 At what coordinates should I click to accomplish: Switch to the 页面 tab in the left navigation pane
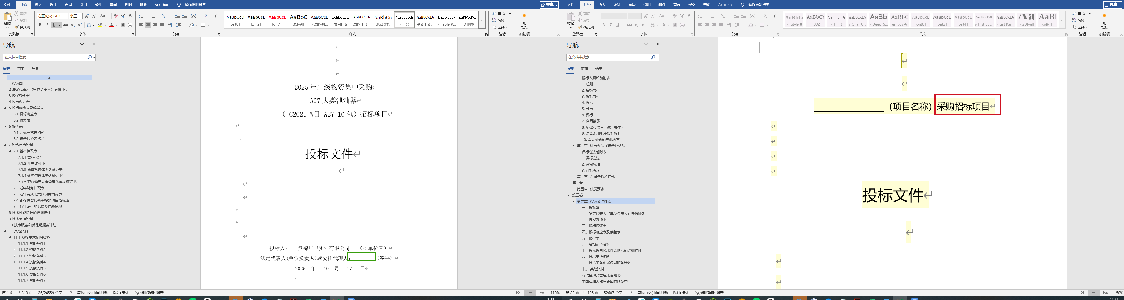click(x=21, y=69)
